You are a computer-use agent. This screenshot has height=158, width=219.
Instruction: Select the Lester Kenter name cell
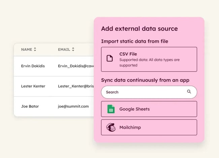point(33,86)
